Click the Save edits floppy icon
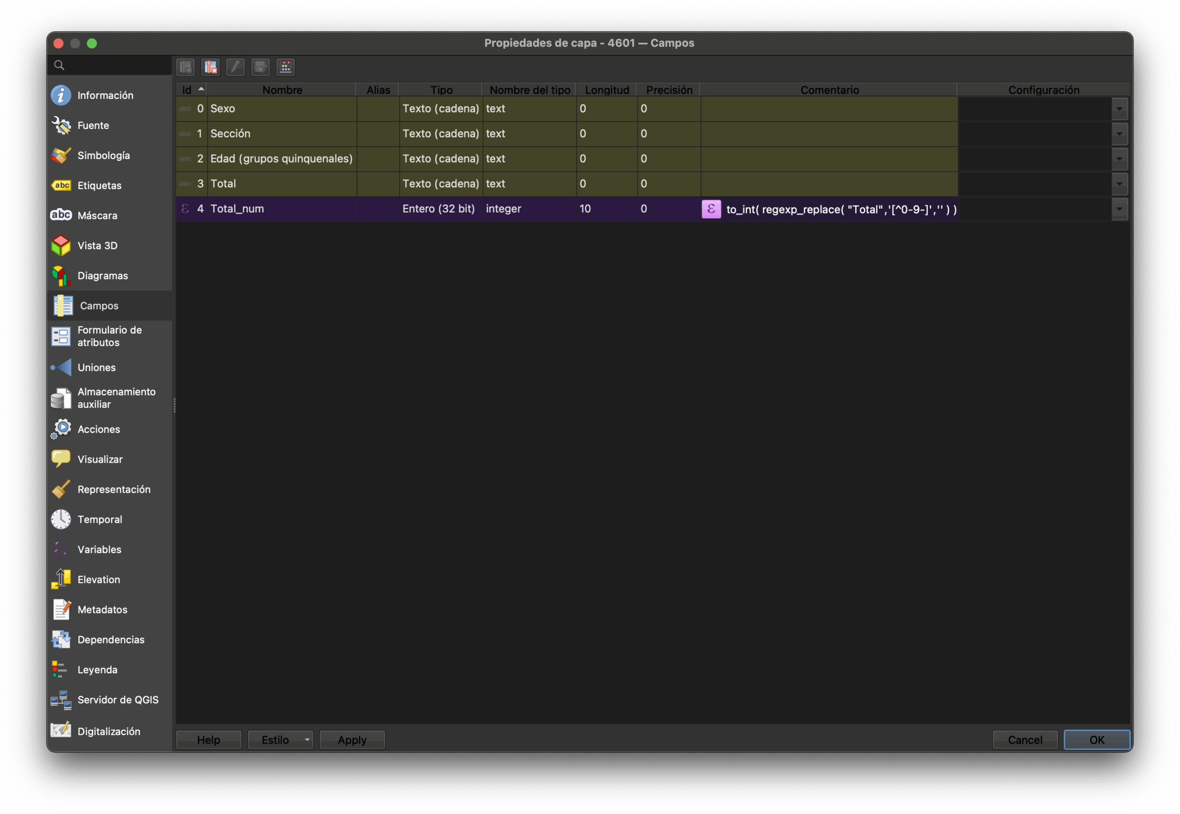This screenshot has width=1180, height=814. (260, 67)
